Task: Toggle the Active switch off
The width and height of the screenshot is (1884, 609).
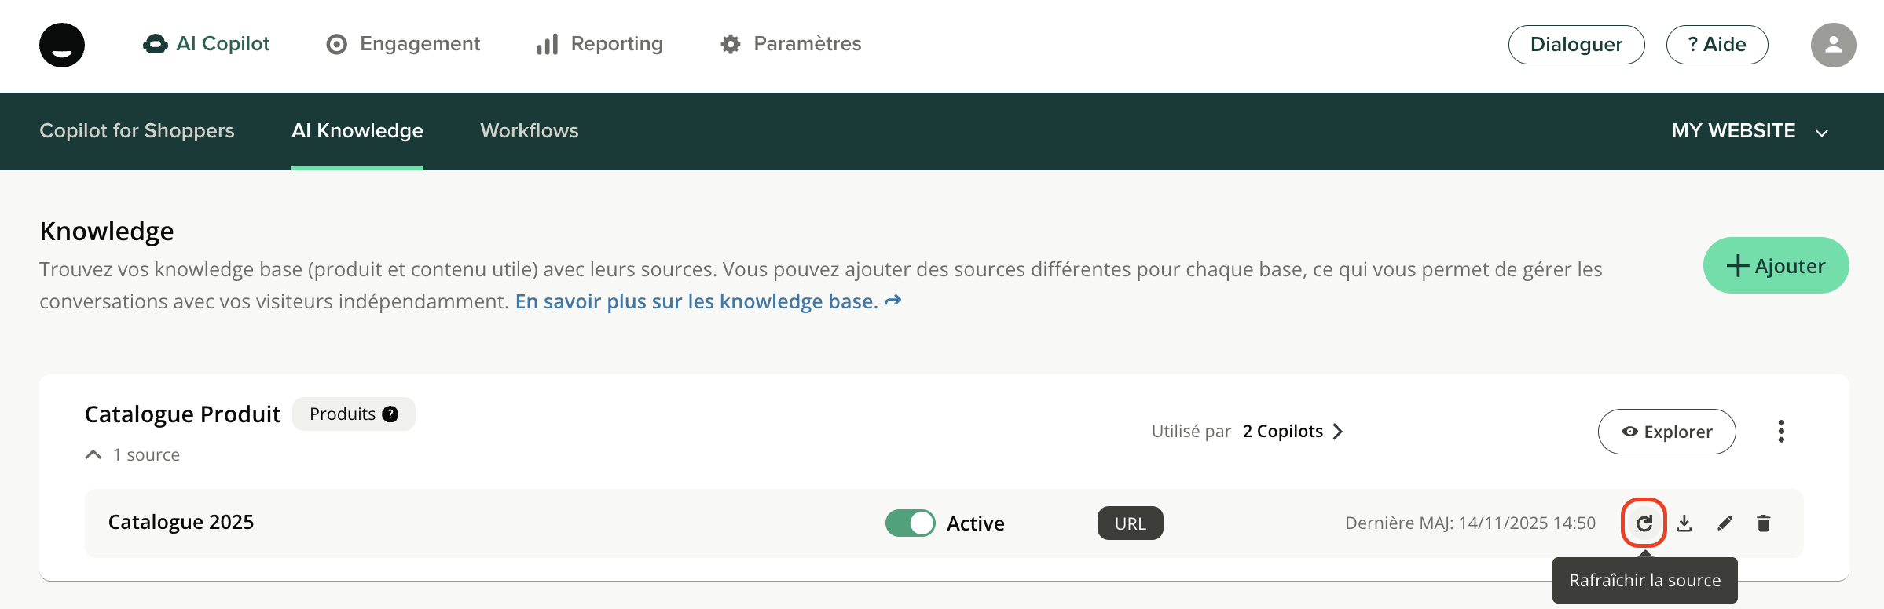Action: click(910, 523)
